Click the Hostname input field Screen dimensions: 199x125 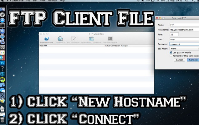tap(184, 30)
